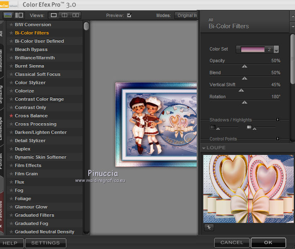Star the Graduated Filters entry
295x249 pixels.
point(11,215)
